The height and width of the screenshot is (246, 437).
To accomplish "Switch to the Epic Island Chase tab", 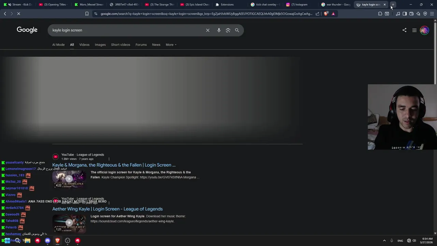I will click(x=195, y=4).
